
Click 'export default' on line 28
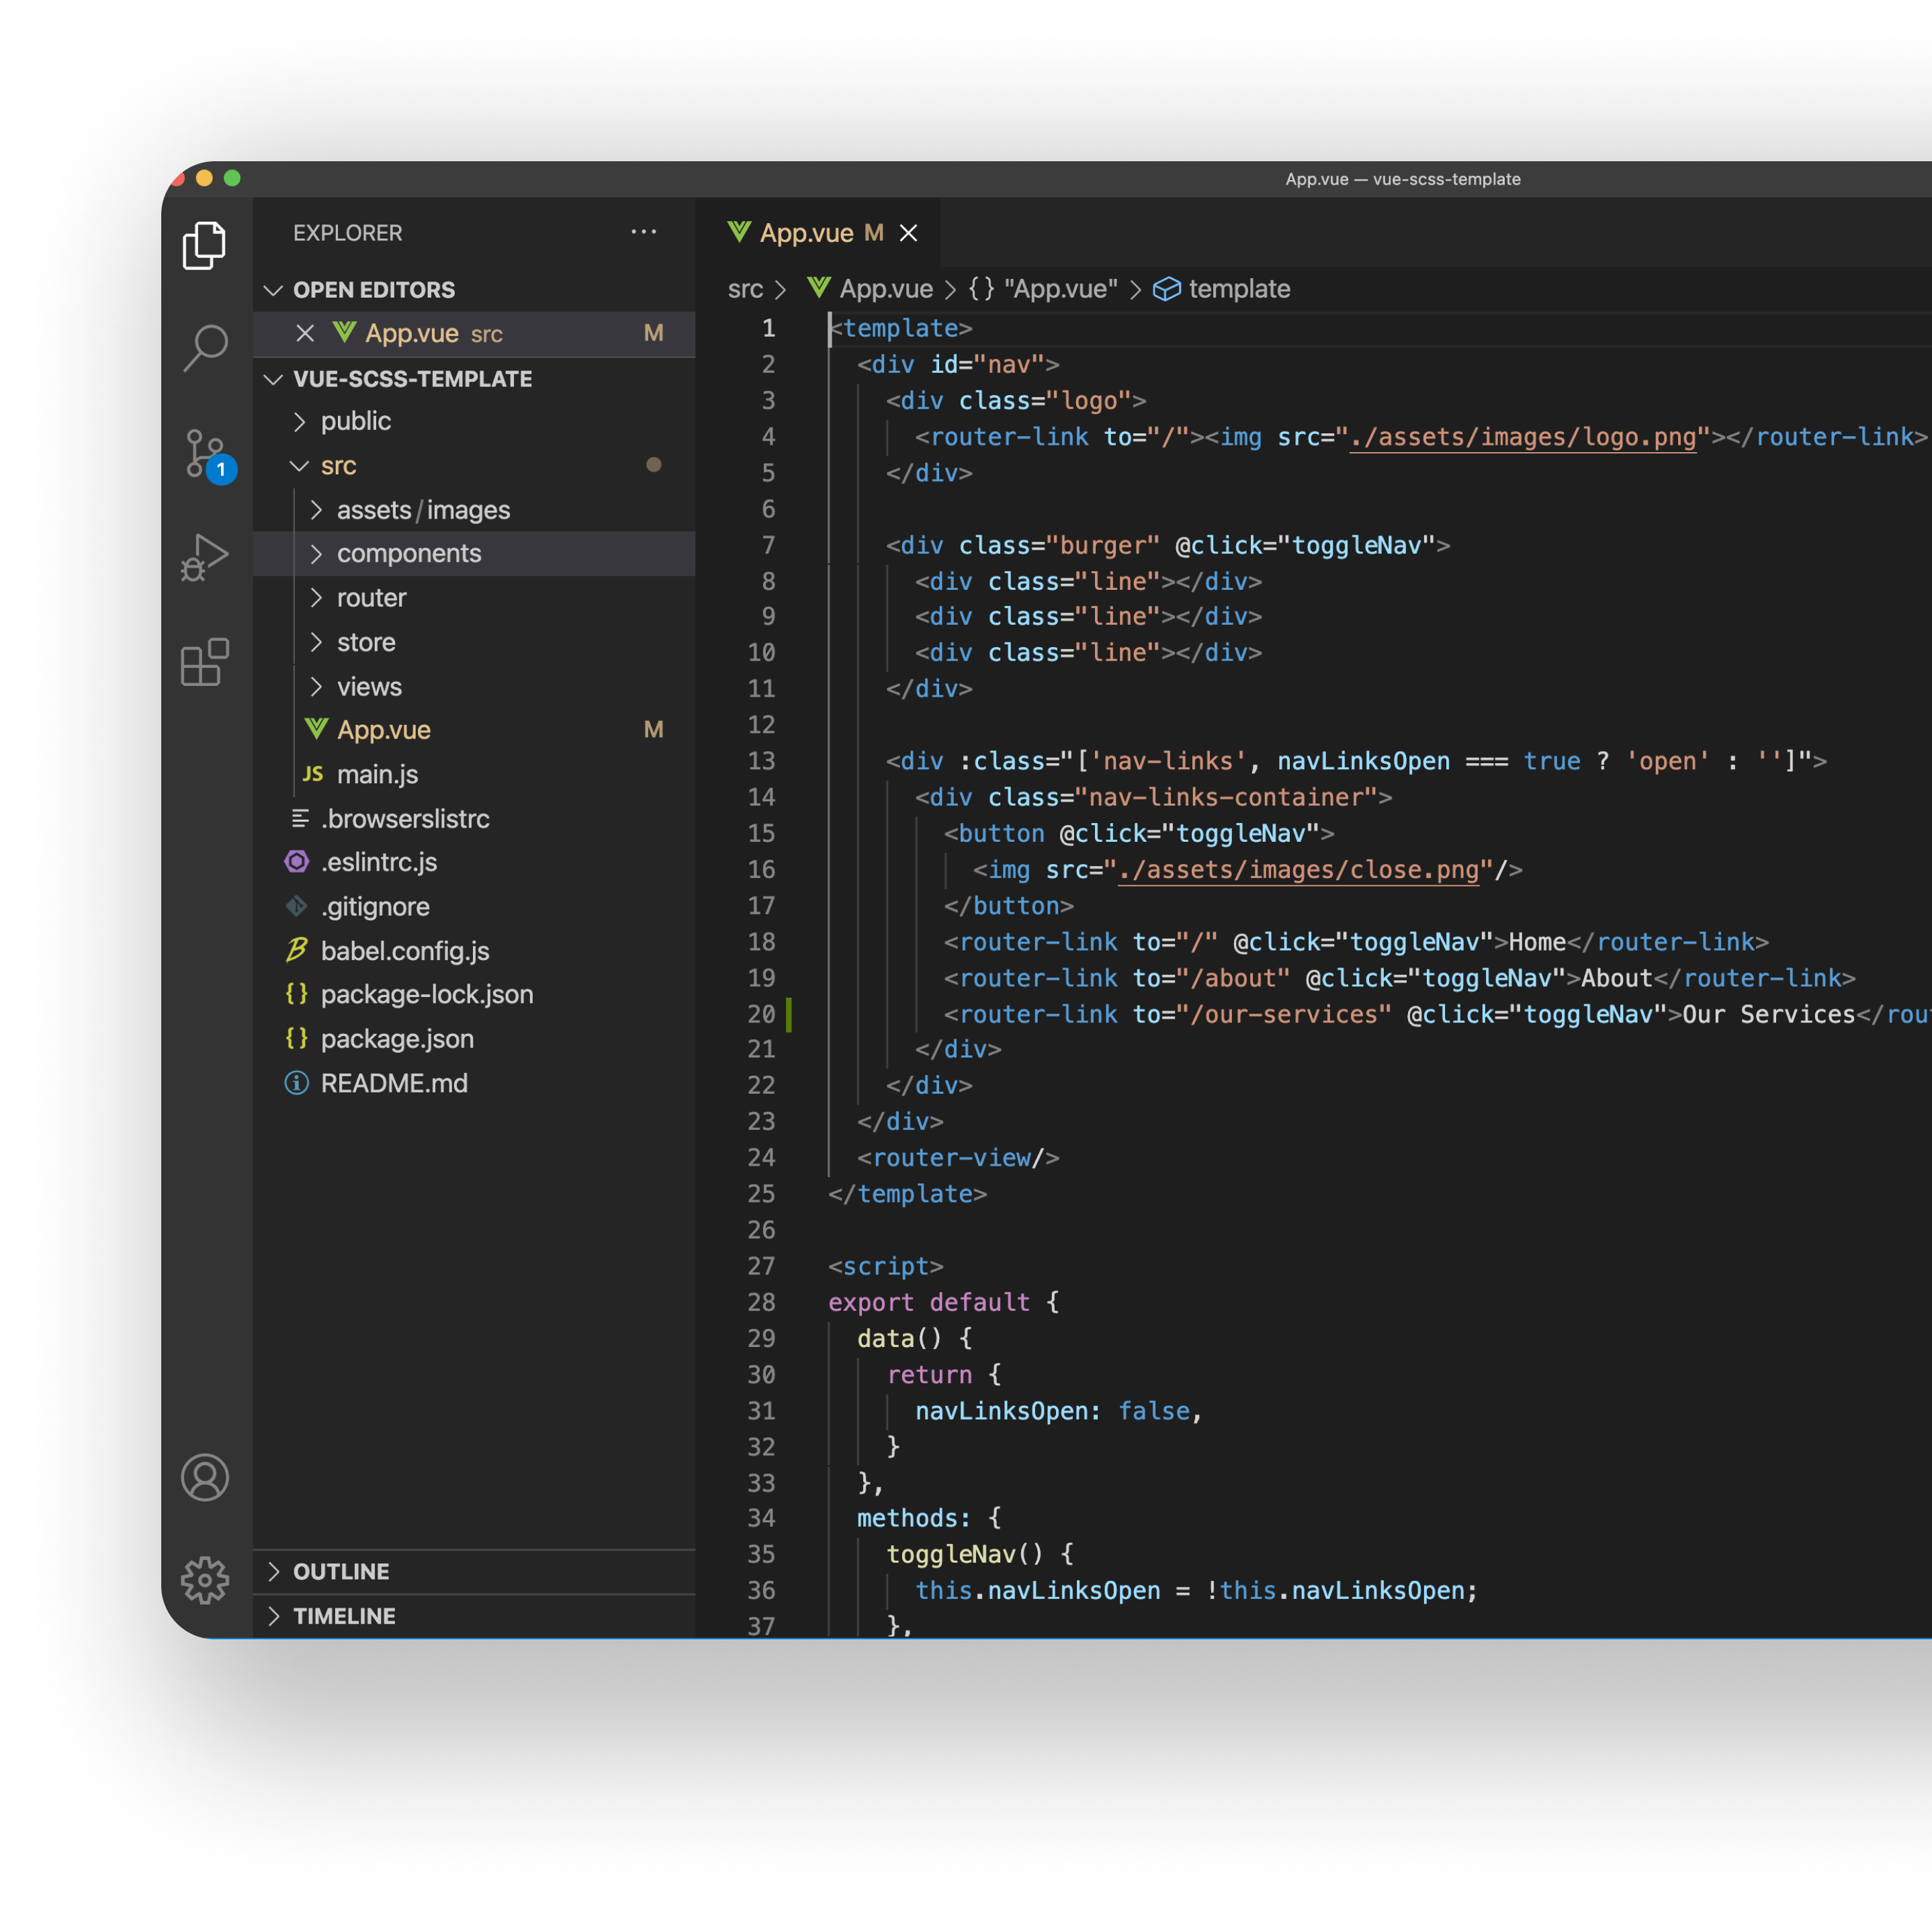tap(928, 1302)
